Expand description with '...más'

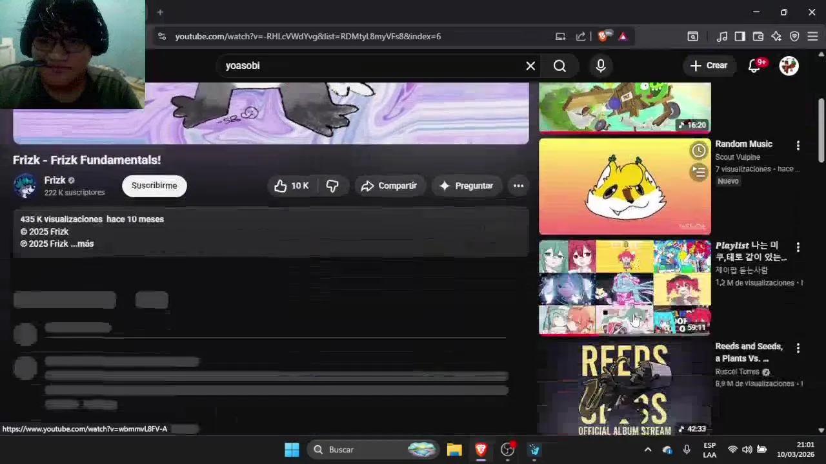[x=82, y=244]
